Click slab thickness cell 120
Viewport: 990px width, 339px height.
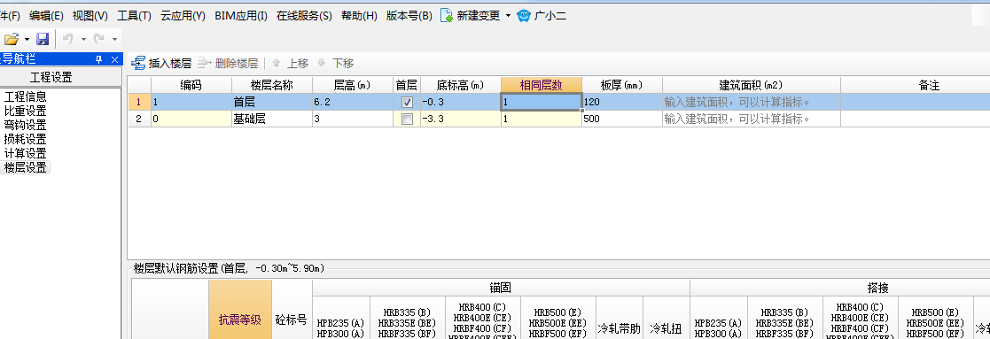622,102
